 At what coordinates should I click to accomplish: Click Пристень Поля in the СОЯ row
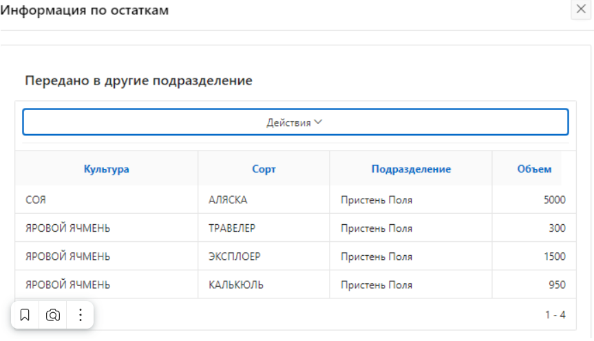(376, 200)
